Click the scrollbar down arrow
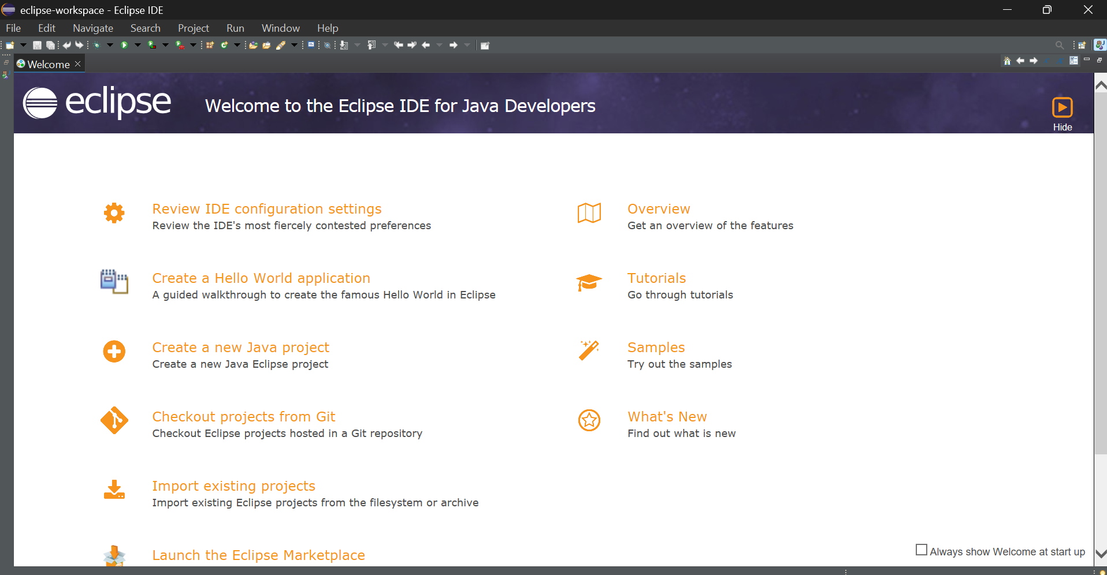1107x575 pixels. click(1101, 553)
